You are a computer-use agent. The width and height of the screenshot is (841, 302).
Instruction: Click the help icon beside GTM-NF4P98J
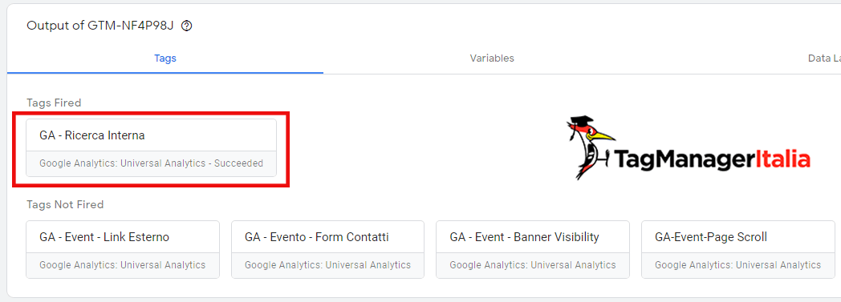pos(187,26)
